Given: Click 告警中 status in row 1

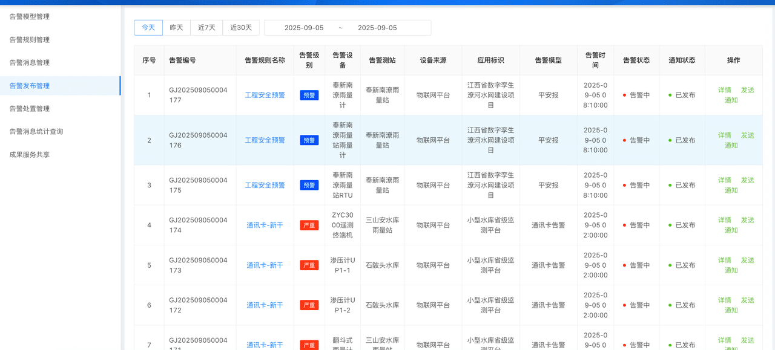Looking at the screenshot, I should (x=636, y=96).
